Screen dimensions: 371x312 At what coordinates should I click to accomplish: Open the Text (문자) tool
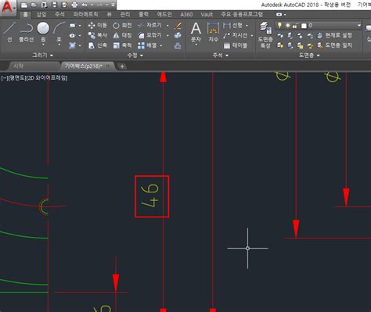(x=196, y=32)
